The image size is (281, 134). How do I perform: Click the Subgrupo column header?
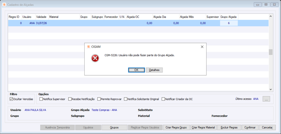click(97, 17)
